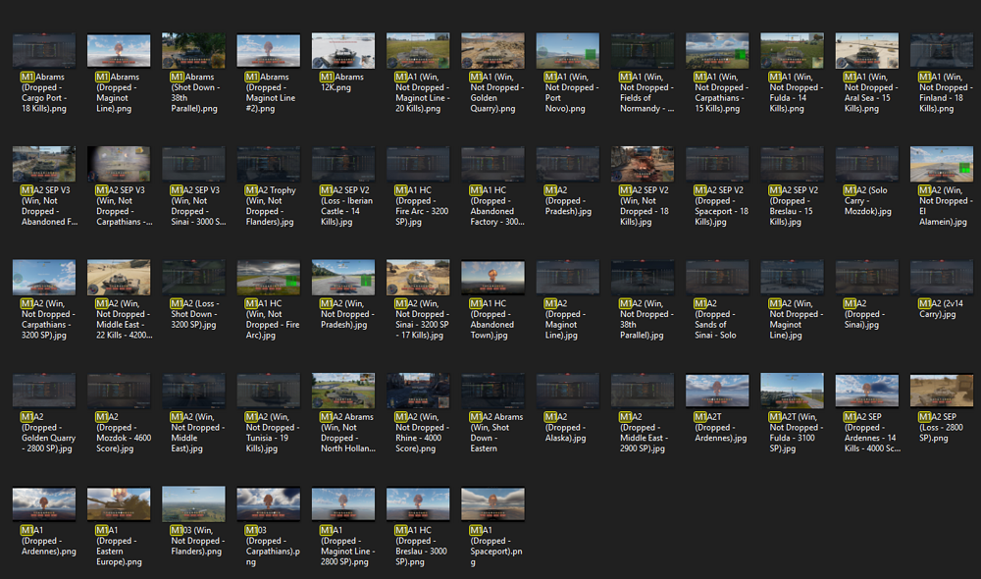This screenshot has width=981, height=579.
Task: Select the M1A1 HC Abandoned Town thumbnail
Action: (x=492, y=278)
